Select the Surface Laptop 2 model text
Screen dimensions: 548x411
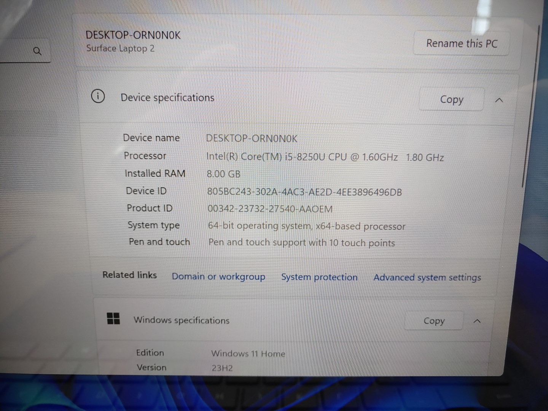coord(120,48)
